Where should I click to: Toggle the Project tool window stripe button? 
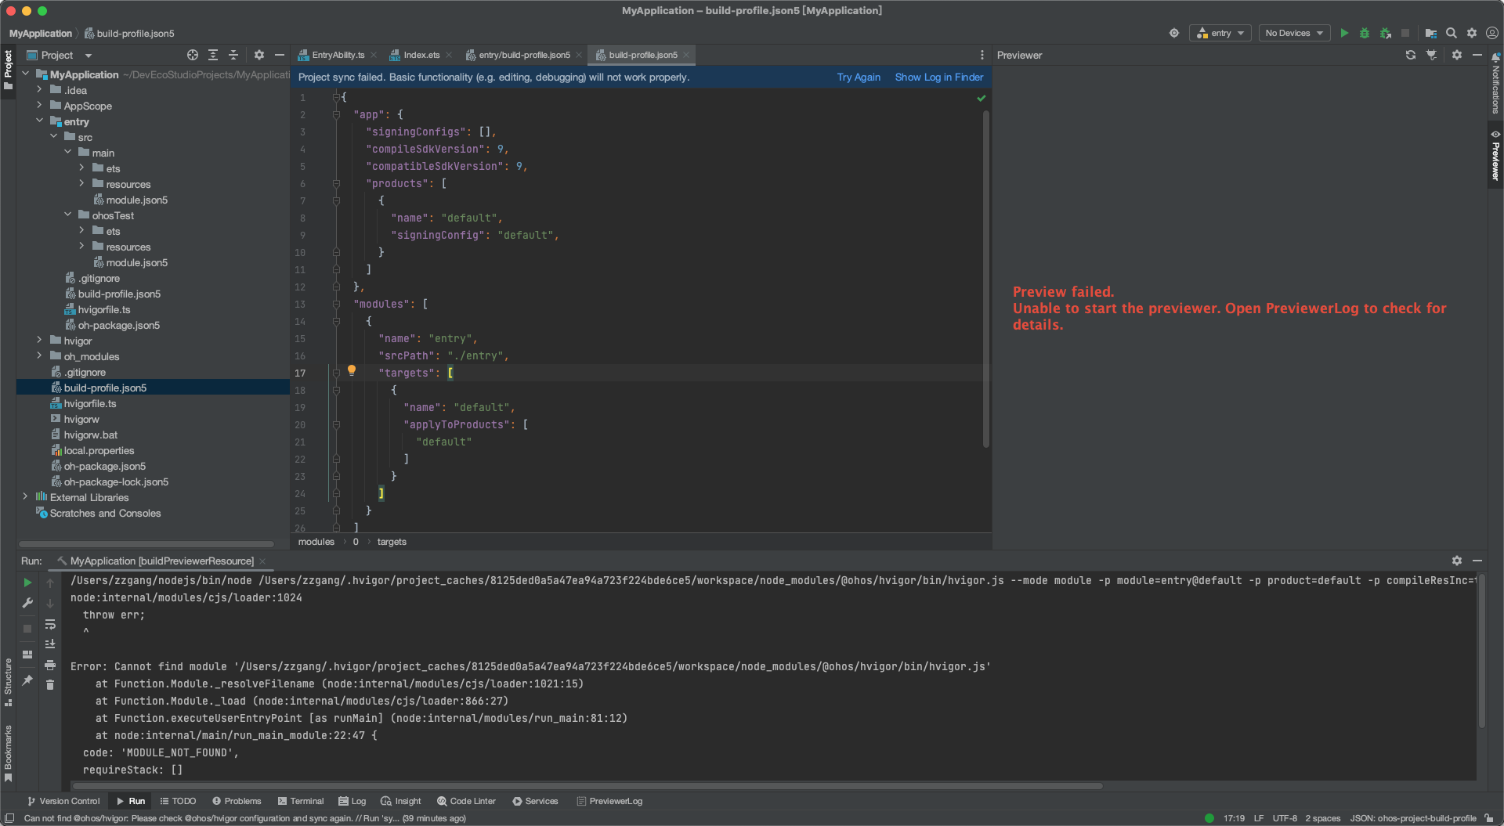click(x=8, y=69)
